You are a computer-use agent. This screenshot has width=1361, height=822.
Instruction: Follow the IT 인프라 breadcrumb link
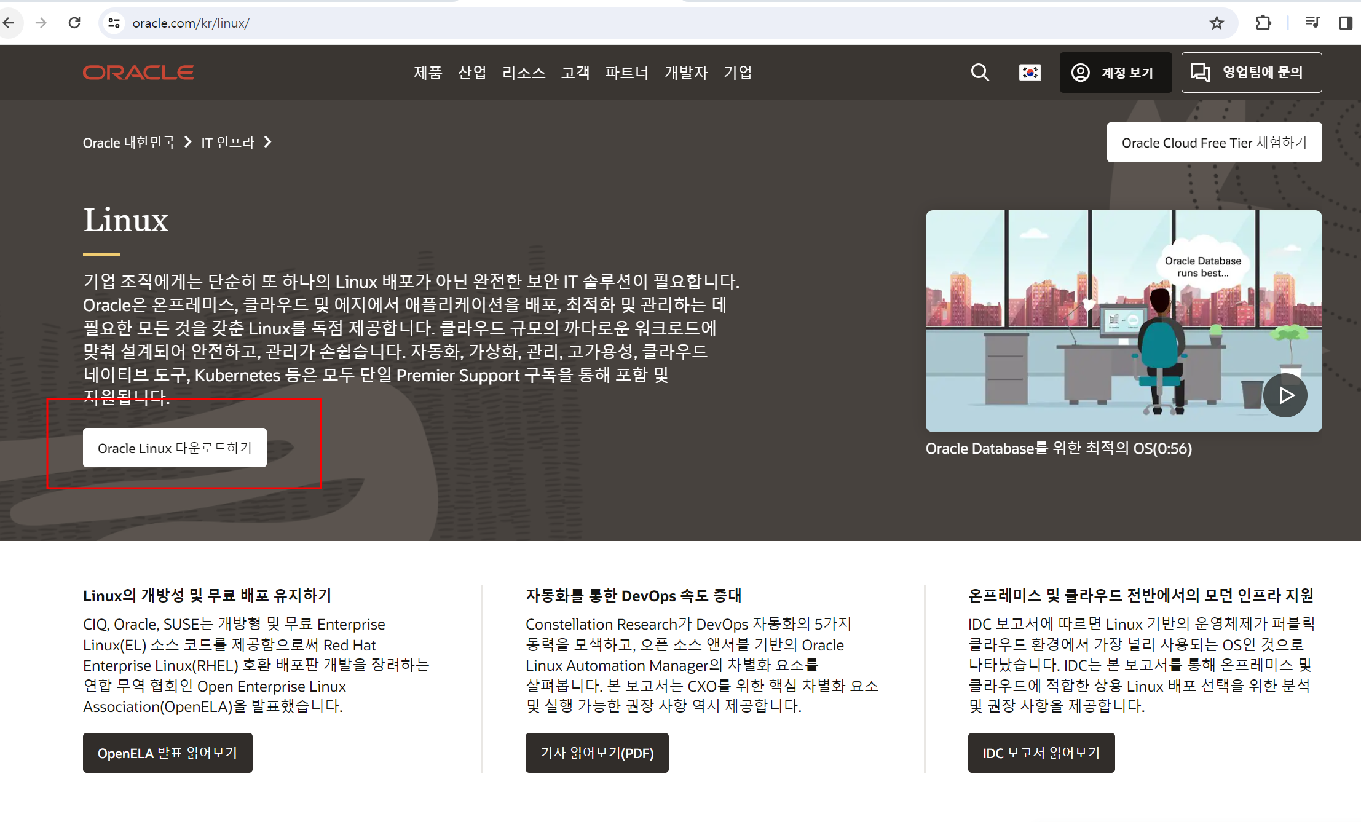pos(227,143)
